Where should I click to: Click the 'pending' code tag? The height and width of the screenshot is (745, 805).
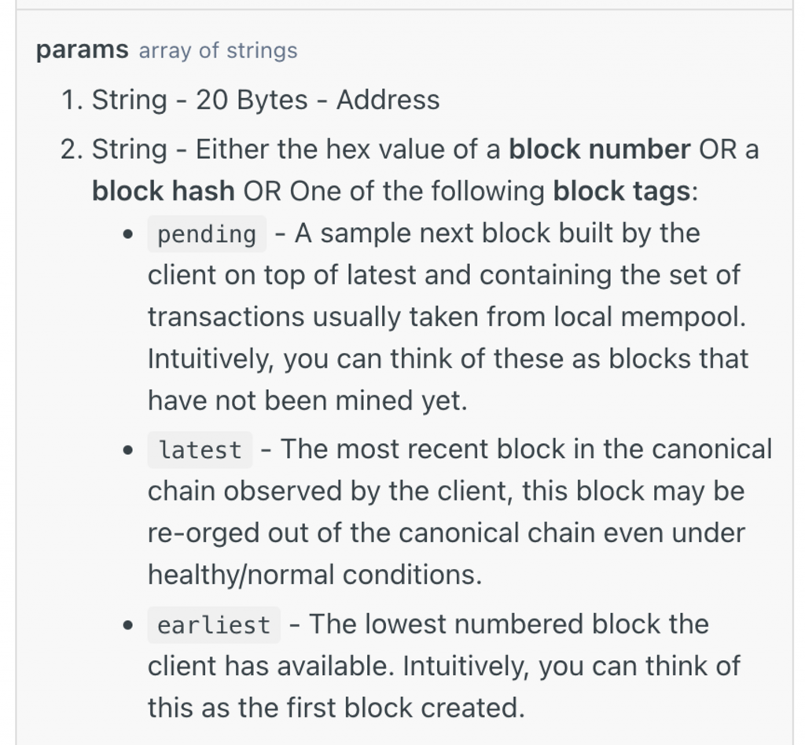[207, 234]
